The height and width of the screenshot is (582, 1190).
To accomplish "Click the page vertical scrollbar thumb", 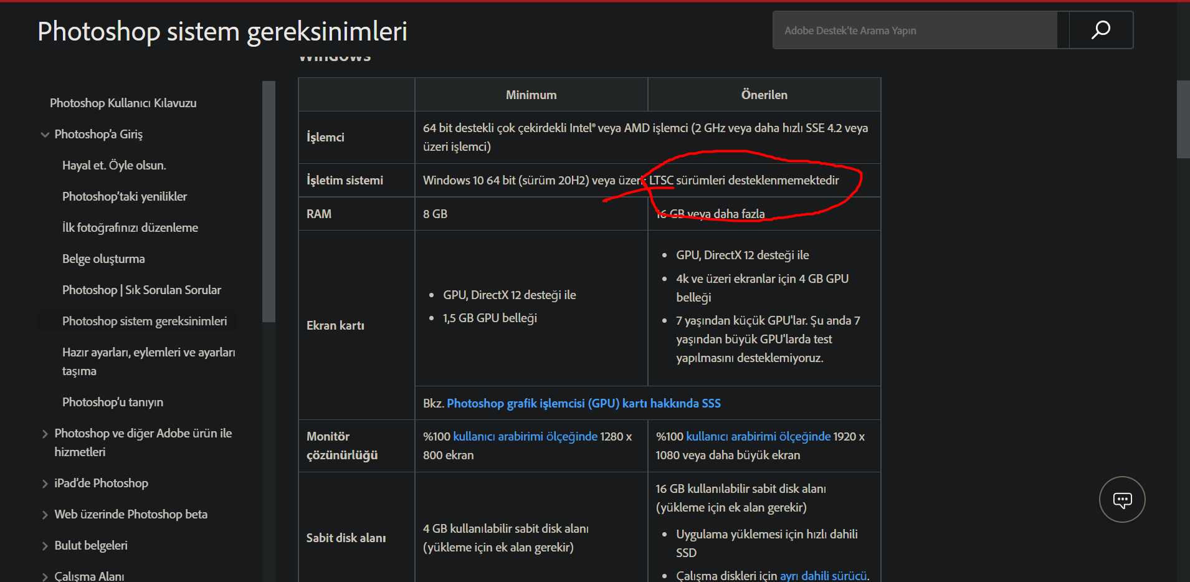I will tap(1183, 118).
